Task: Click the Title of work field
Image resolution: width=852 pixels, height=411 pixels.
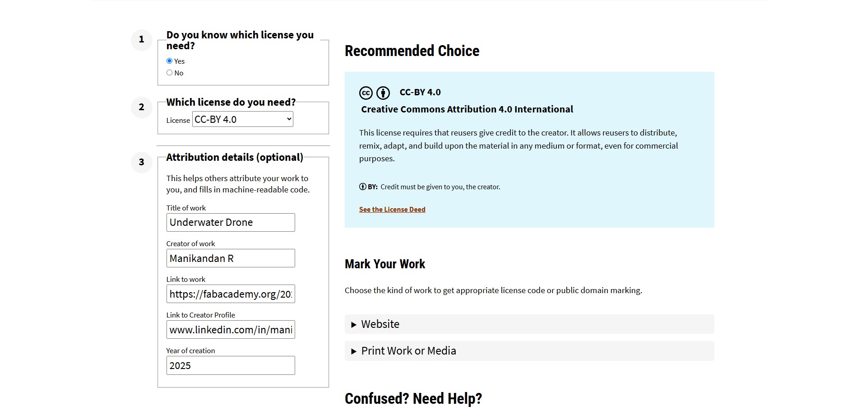Action: [231, 223]
